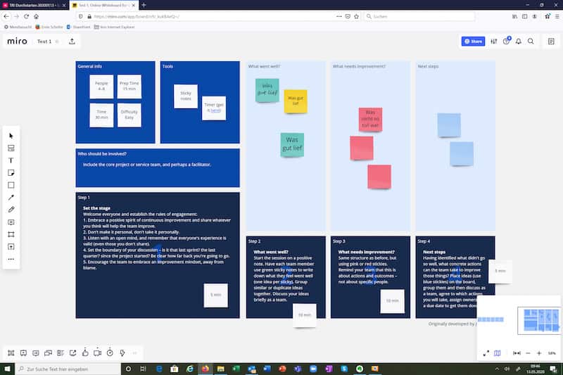Select the Upload tool

pos(11,247)
